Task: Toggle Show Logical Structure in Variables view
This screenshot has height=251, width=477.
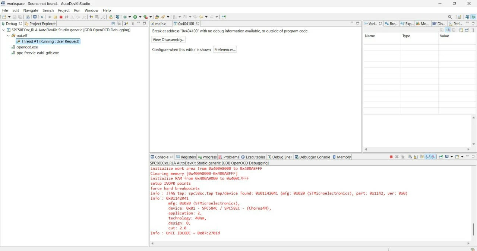Action: (448, 30)
